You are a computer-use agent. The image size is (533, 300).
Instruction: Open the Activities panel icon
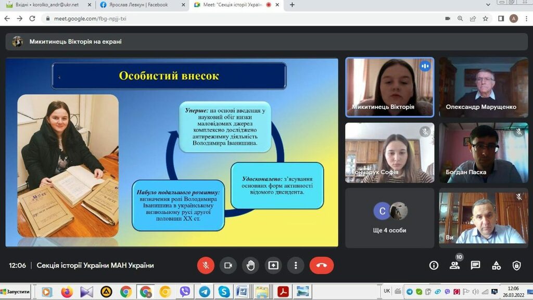[496, 265]
